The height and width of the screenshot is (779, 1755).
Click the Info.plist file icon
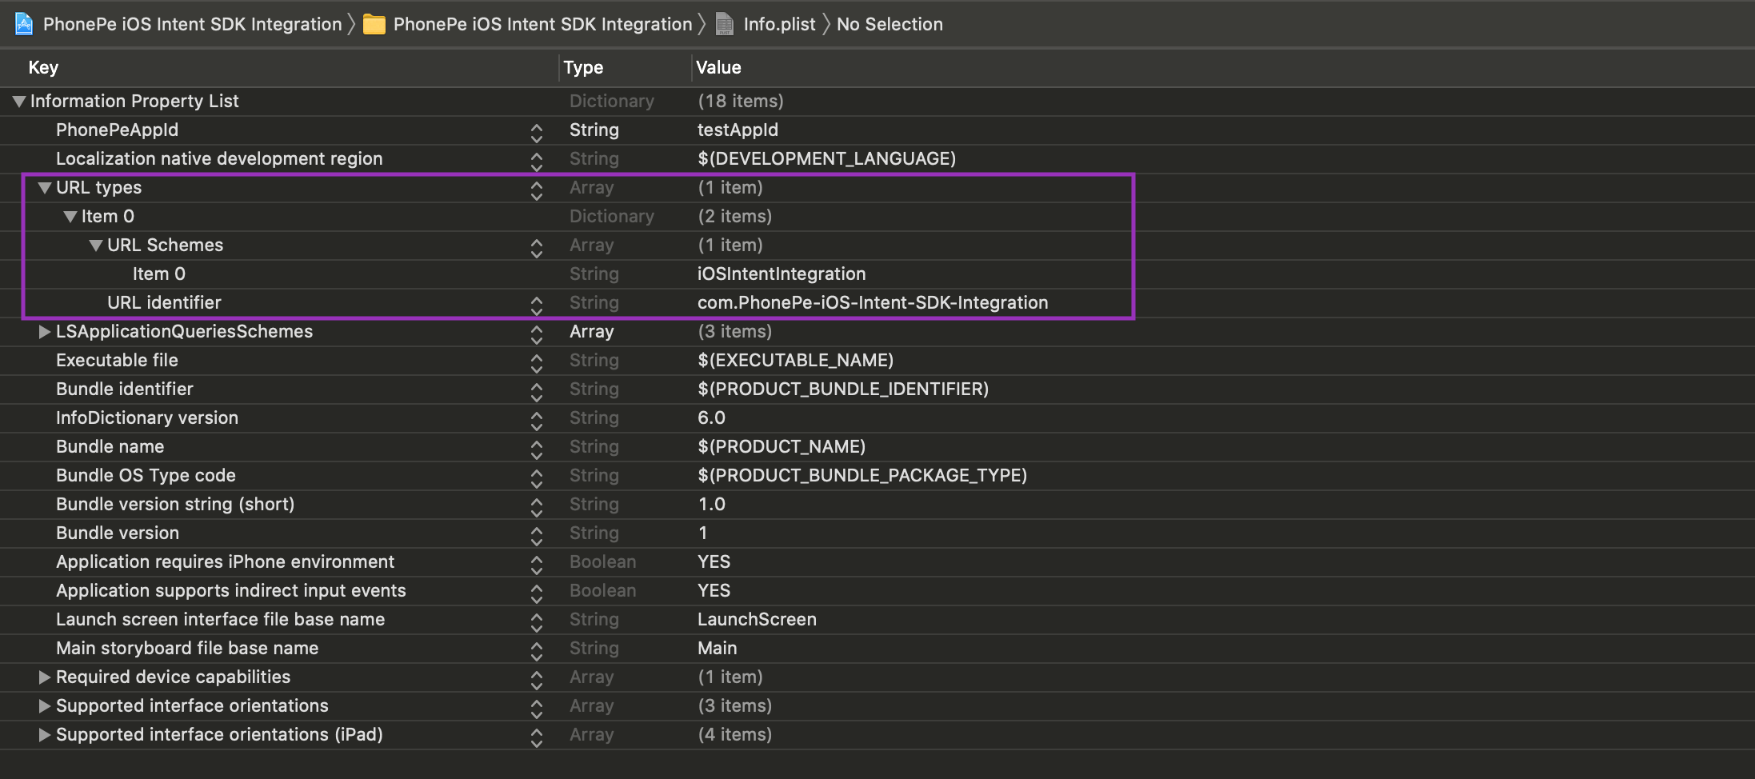click(x=725, y=25)
